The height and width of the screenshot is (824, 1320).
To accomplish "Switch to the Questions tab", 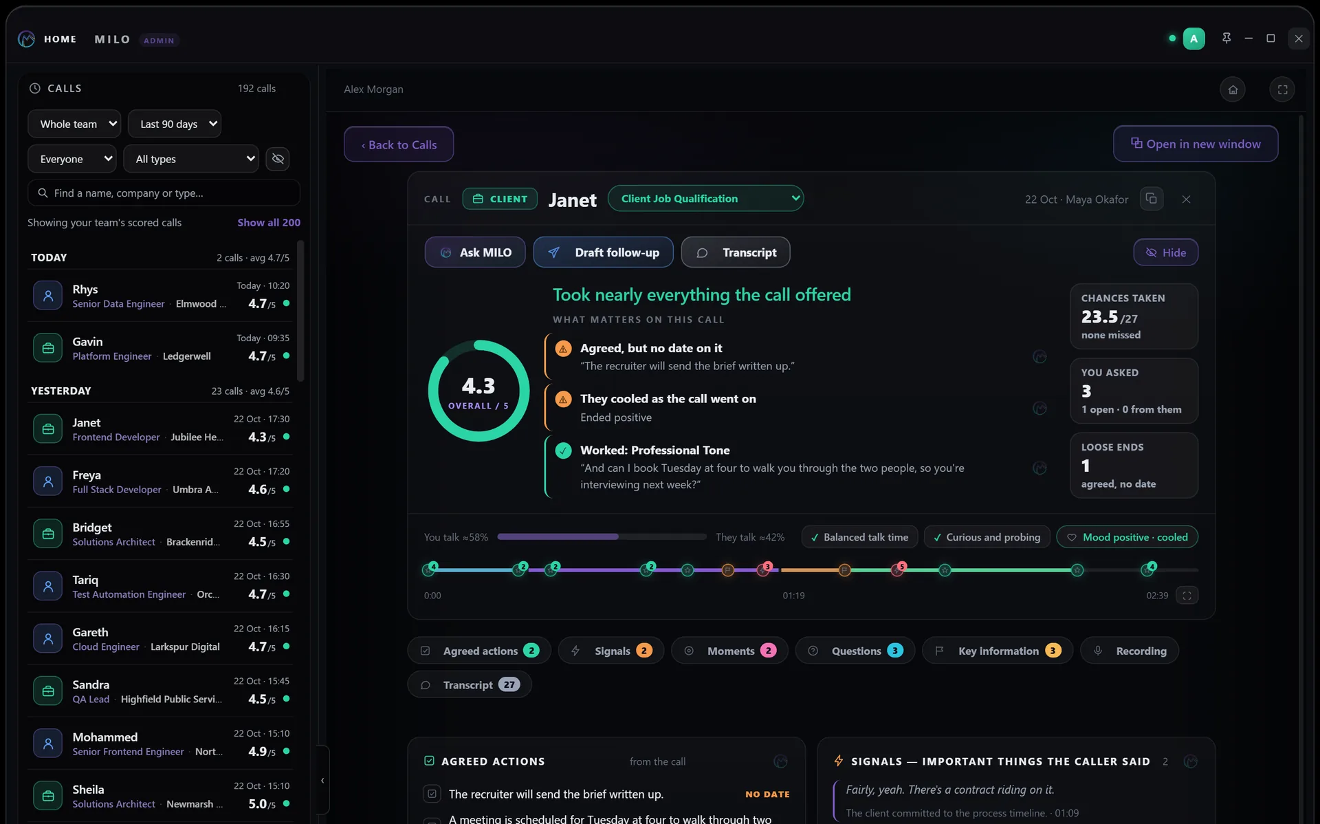I will pyautogui.click(x=855, y=651).
